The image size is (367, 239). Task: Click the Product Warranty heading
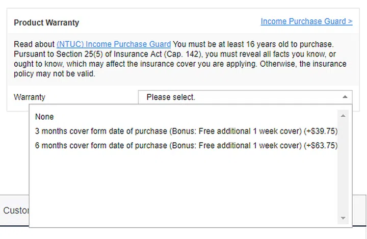click(46, 23)
